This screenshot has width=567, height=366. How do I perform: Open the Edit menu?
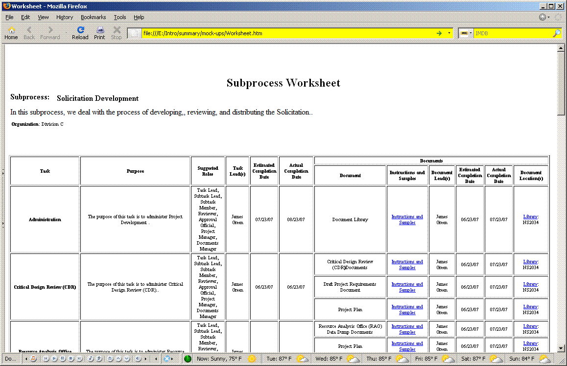coord(25,17)
